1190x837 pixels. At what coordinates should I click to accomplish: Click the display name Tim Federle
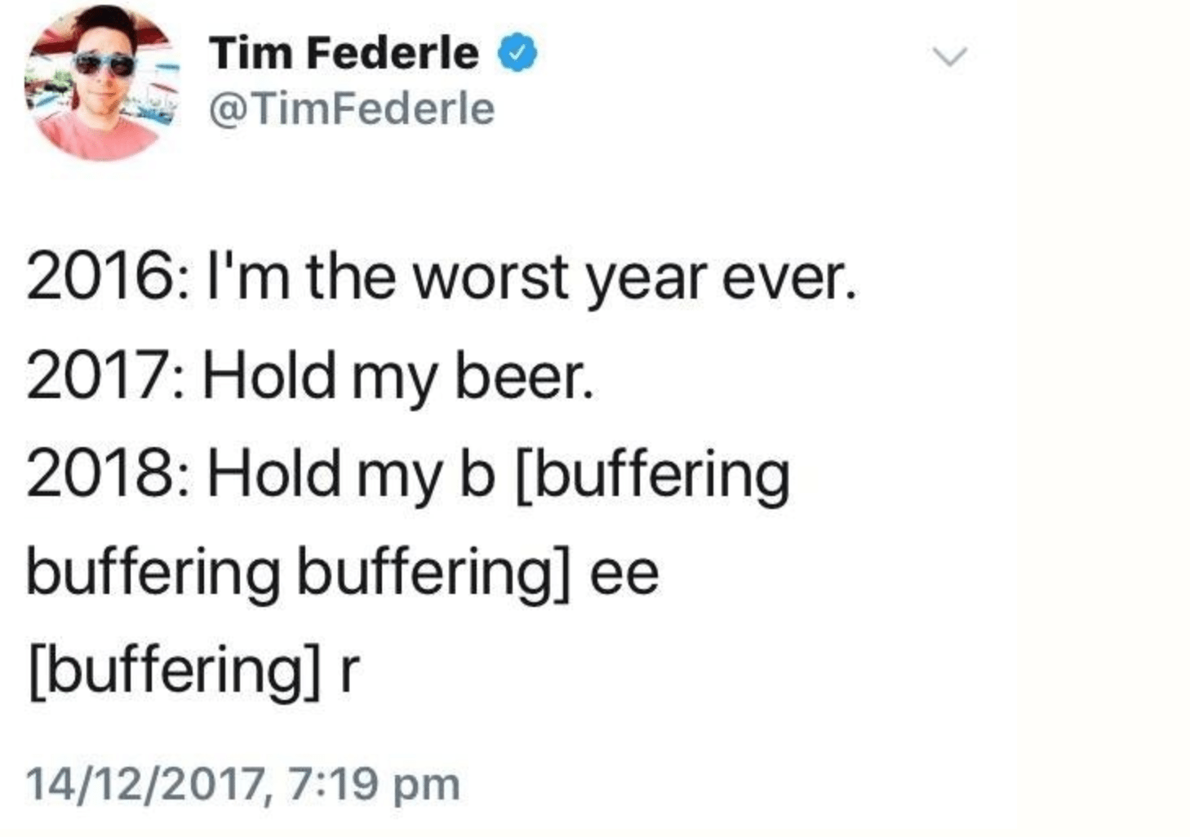click(344, 54)
